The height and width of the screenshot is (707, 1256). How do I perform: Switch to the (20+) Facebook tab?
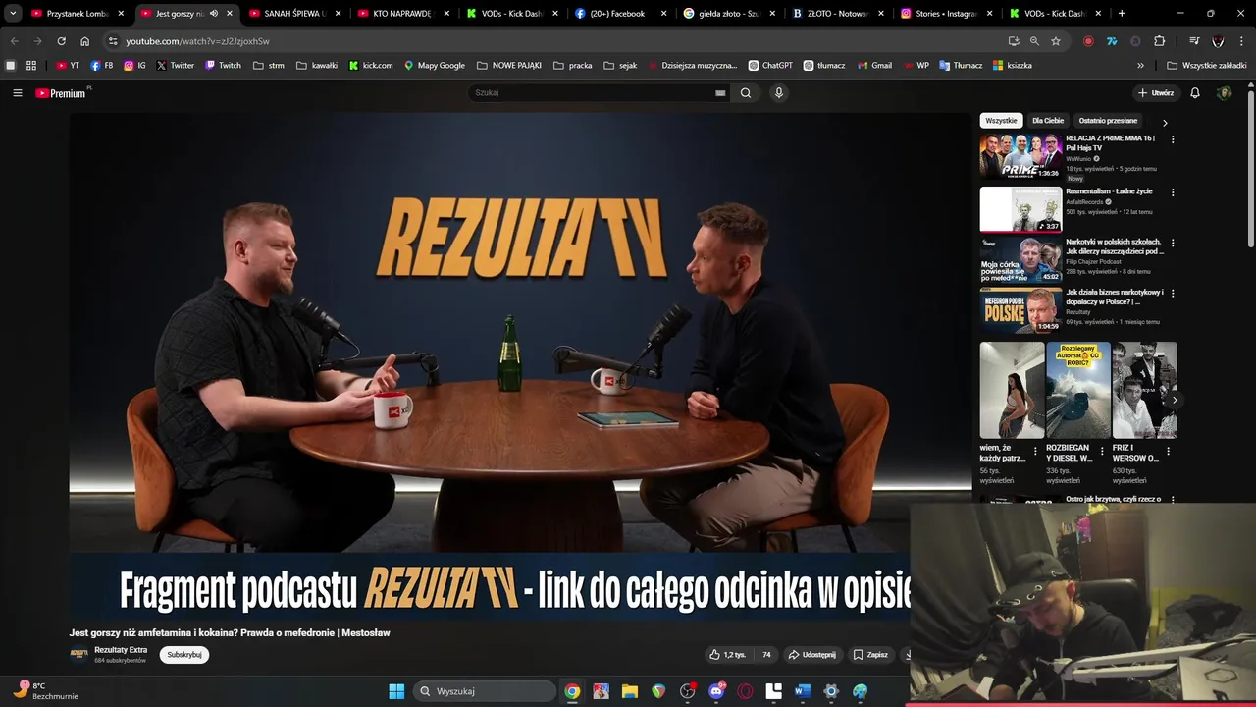click(x=619, y=14)
